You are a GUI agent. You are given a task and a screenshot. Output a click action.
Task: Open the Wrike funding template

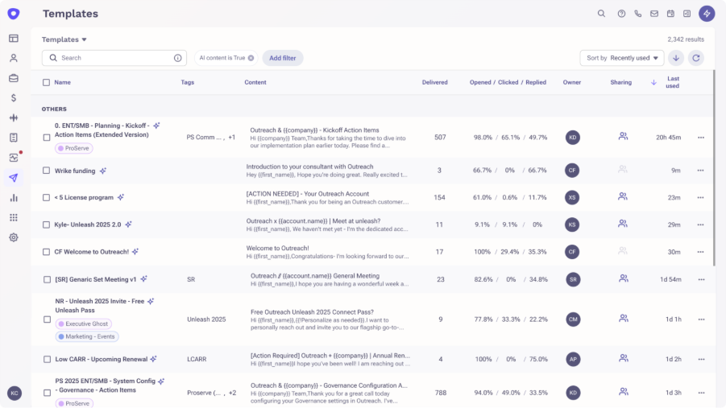click(x=75, y=171)
